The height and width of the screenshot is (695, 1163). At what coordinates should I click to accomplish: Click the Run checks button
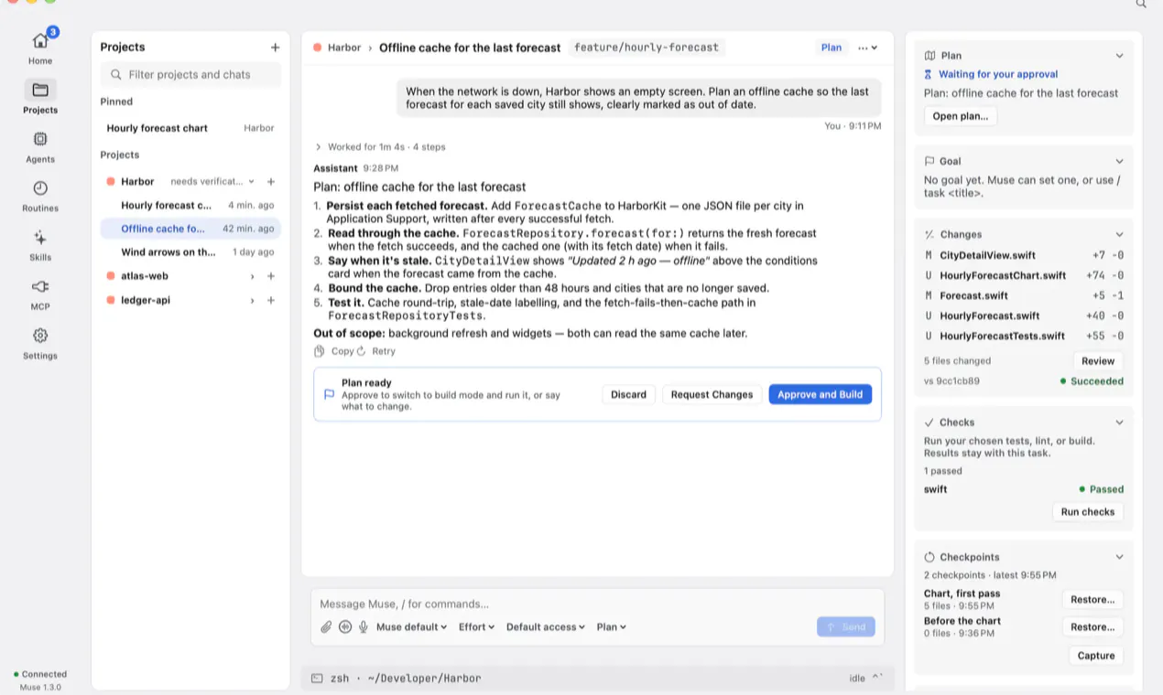1087,512
